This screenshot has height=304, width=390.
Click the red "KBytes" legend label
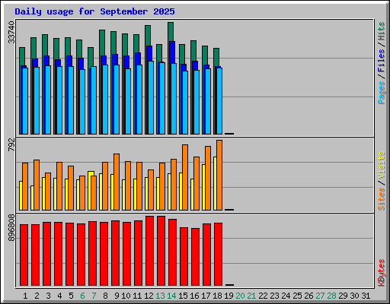(x=381, y=273)
